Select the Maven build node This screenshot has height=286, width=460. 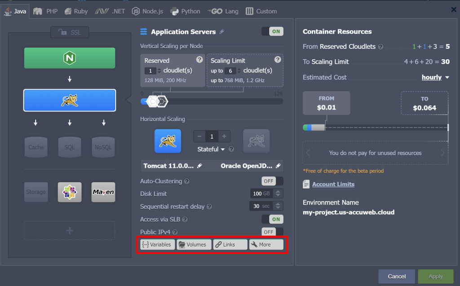pyautogui.click(x=103, y=192)
